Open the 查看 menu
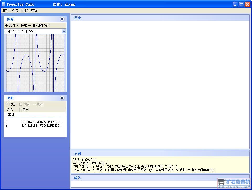The width and height of the screenshot is (252, 190). [x=15, y=11]
